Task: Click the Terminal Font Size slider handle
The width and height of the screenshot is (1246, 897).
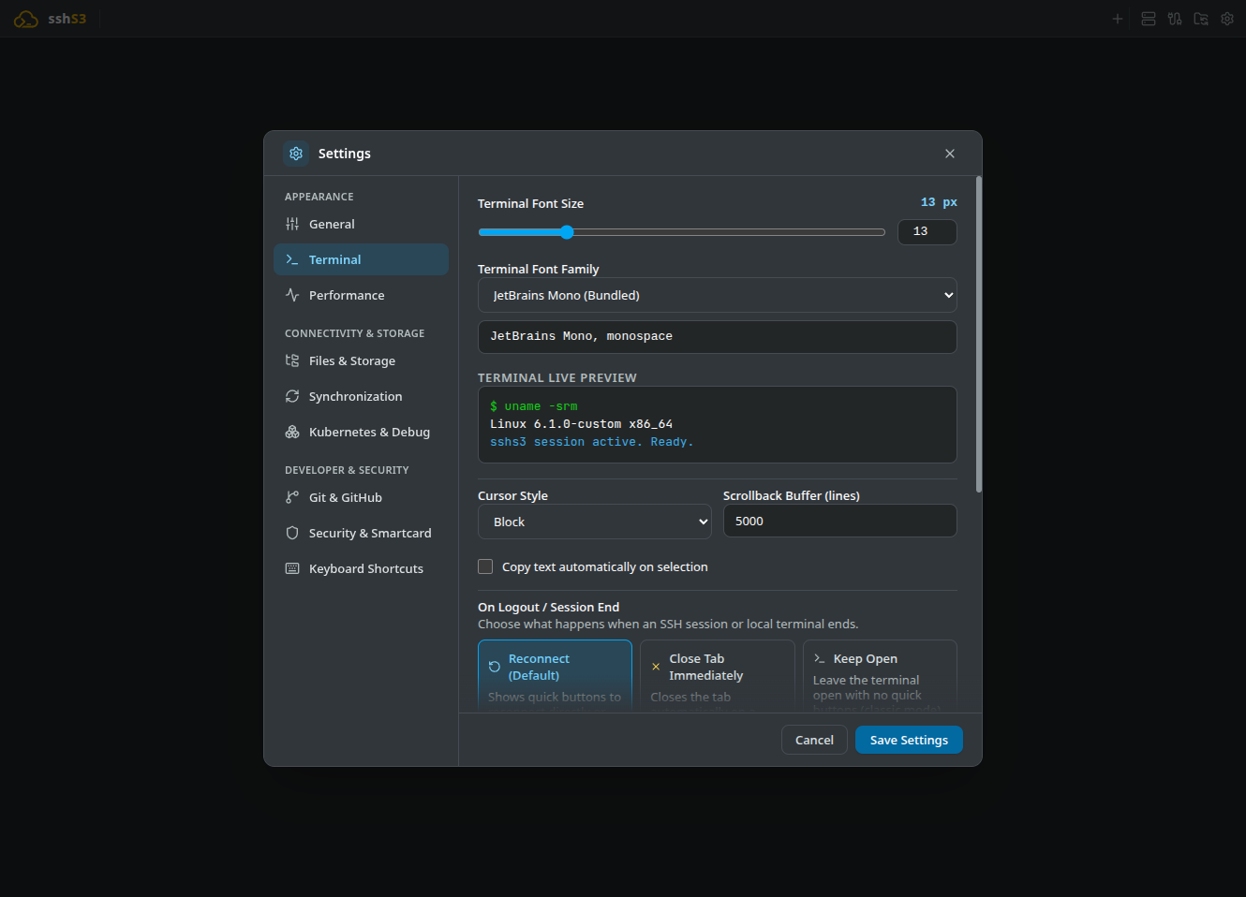Action: click(567, 231)
